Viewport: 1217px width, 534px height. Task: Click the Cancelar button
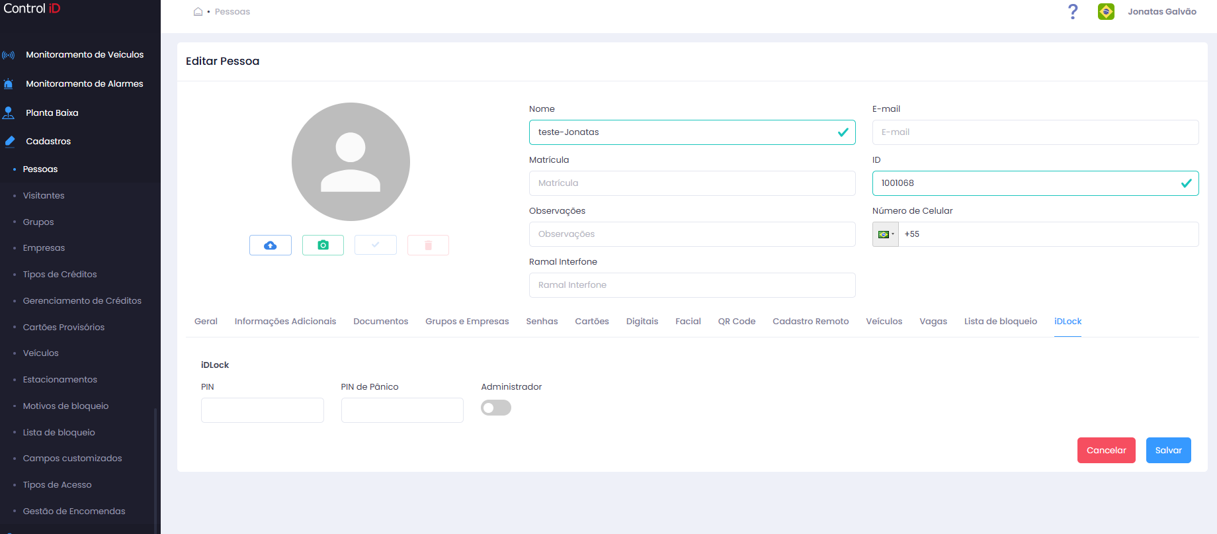point(1106,450)
